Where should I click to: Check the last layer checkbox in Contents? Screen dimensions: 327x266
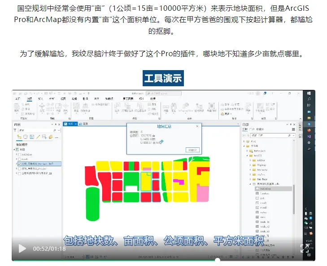[x=19, y=173]
